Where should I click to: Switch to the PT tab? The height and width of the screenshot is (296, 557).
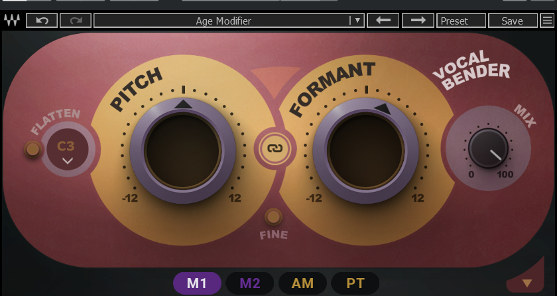[x=355, y=283]
